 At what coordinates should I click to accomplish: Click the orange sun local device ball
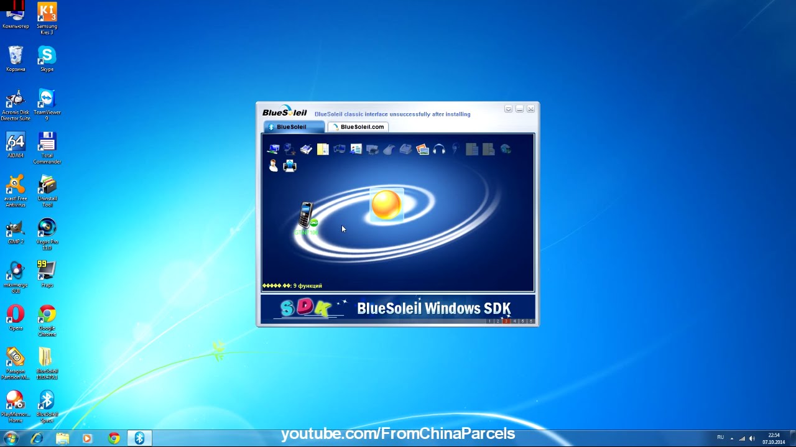(386, 205)
